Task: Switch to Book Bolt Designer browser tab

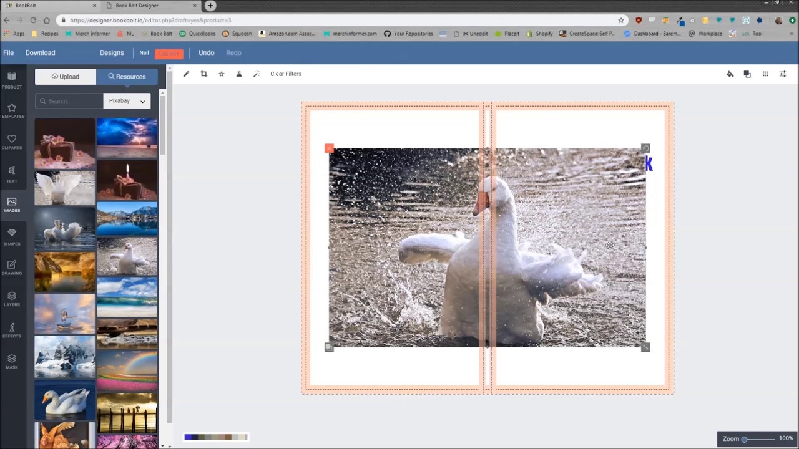Action: click(x=150, y=6)
